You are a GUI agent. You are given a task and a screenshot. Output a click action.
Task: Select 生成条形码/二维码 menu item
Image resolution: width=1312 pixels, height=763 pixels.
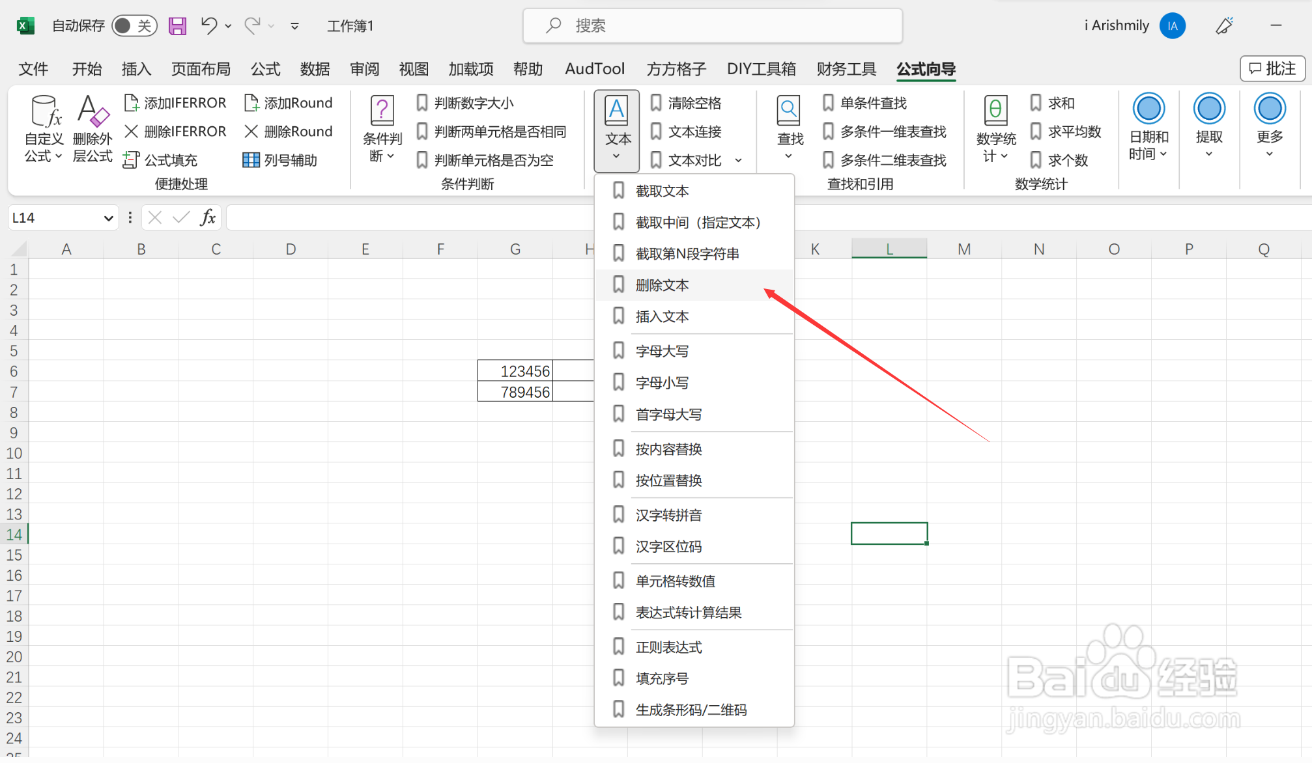pyautogui.click(x=694, y=710)
